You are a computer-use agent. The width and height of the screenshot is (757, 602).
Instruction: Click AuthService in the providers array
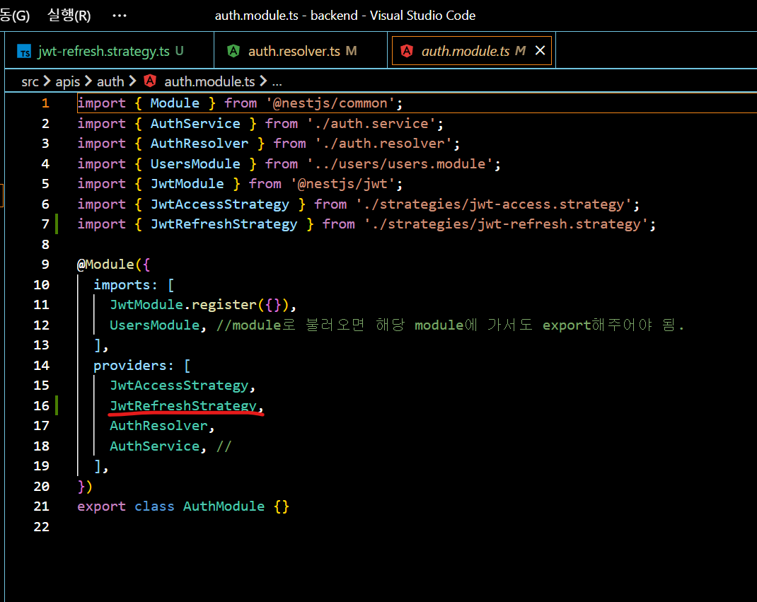click(x=154, y=446)
